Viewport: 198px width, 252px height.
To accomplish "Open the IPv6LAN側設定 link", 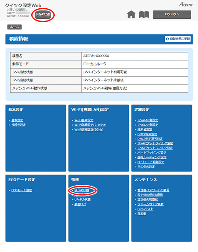I will coord(148,125).
